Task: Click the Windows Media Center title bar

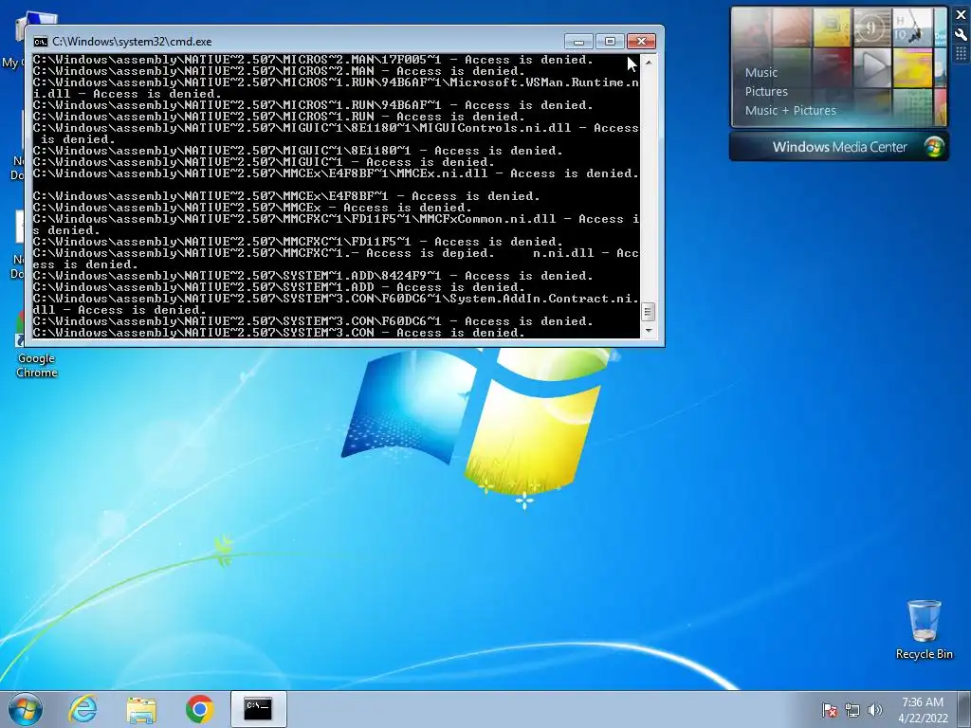Action: click(839, 147)
